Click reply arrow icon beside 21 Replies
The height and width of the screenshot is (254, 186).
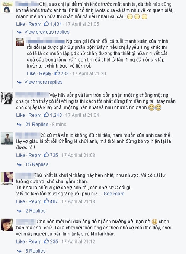pos(19,125)
